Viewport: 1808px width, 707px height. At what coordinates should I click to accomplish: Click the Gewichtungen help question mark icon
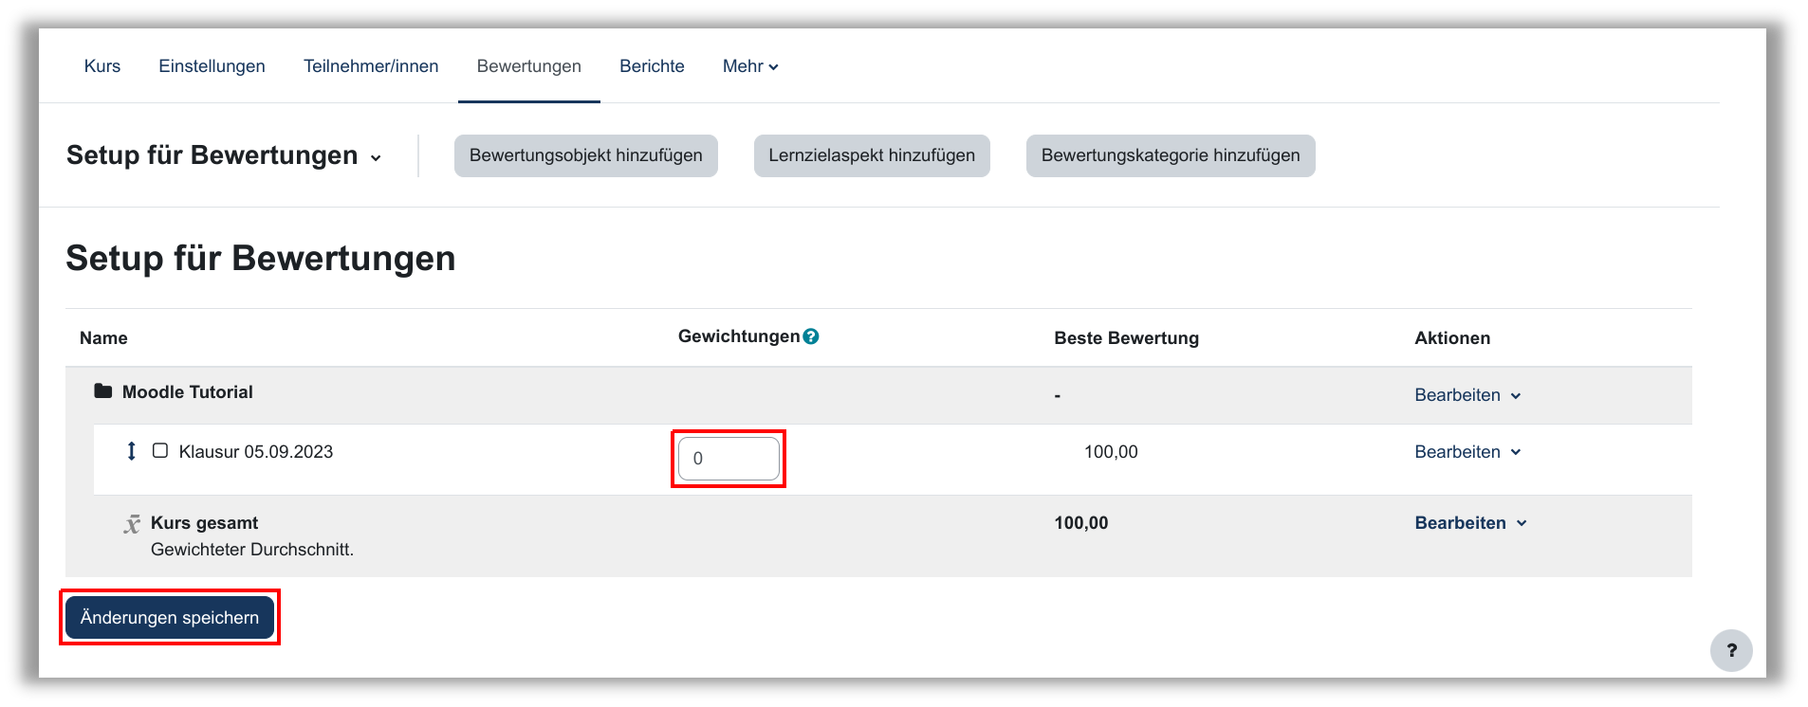[811, 336]
